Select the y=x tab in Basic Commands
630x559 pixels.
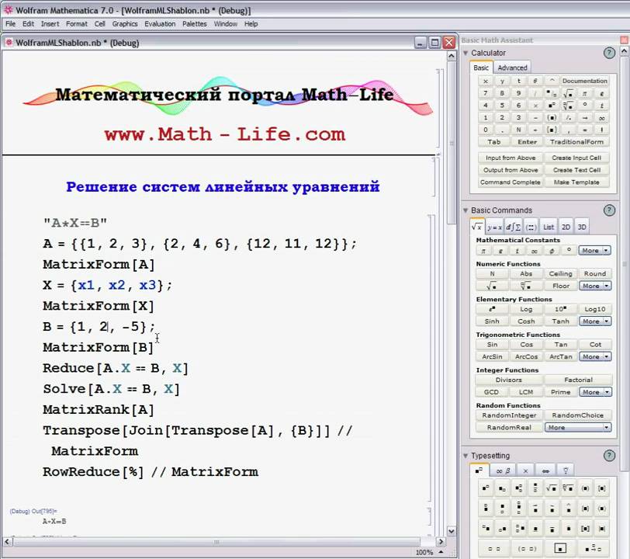coord(494,227)
